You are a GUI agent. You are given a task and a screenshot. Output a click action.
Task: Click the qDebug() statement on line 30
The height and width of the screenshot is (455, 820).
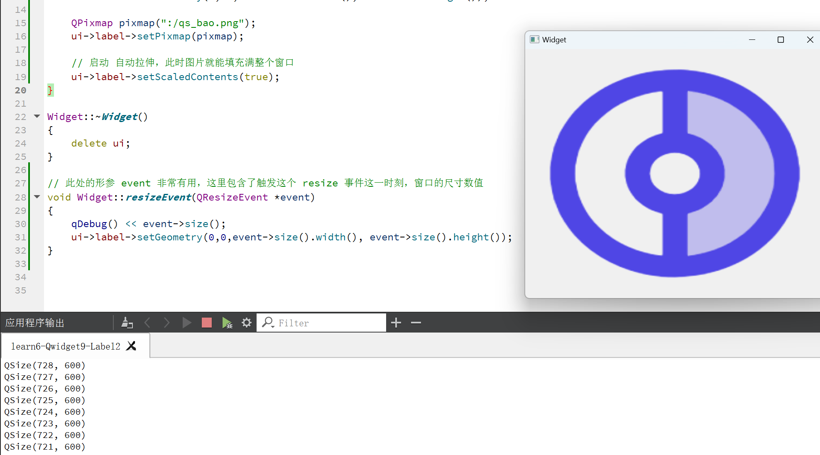point(148,224)
